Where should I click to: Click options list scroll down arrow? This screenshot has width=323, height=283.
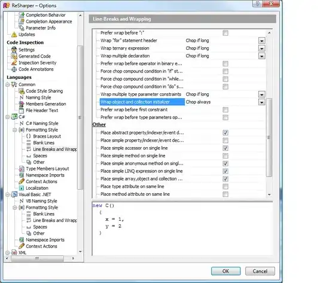point(269,194)
